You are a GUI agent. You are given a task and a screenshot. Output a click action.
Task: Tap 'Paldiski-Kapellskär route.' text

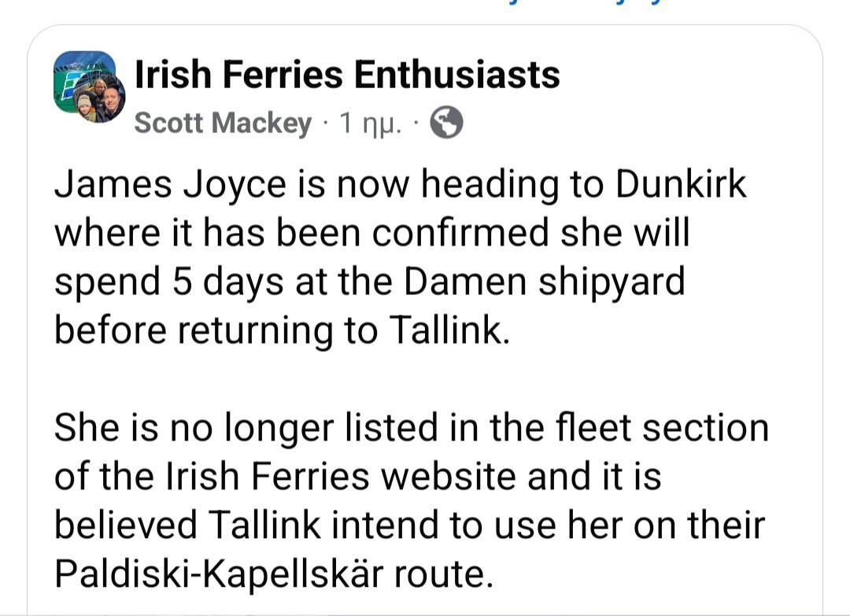[275, 574]
